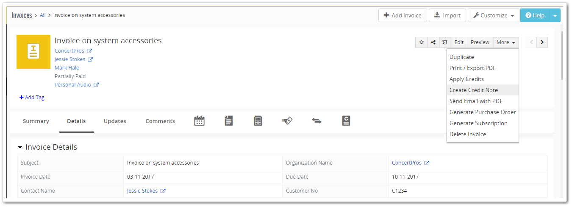
Task: Set a reminder with the alarm clock icon
Action: (x=445, y=42)
